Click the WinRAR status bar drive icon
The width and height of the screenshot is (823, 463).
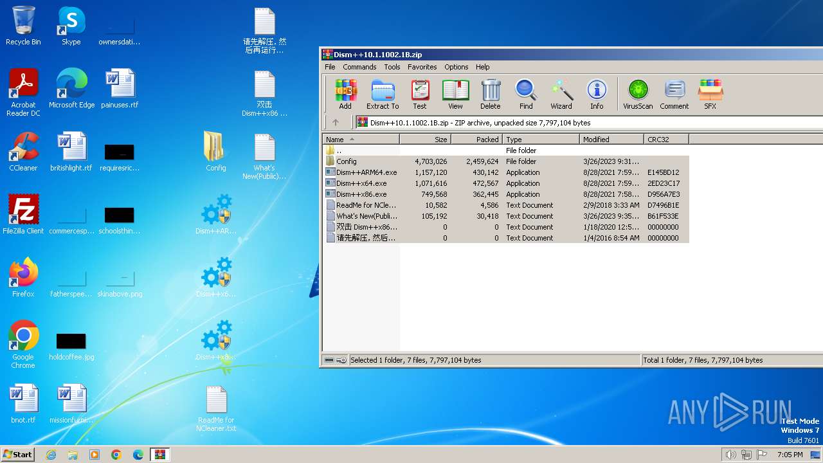point(329,360)
